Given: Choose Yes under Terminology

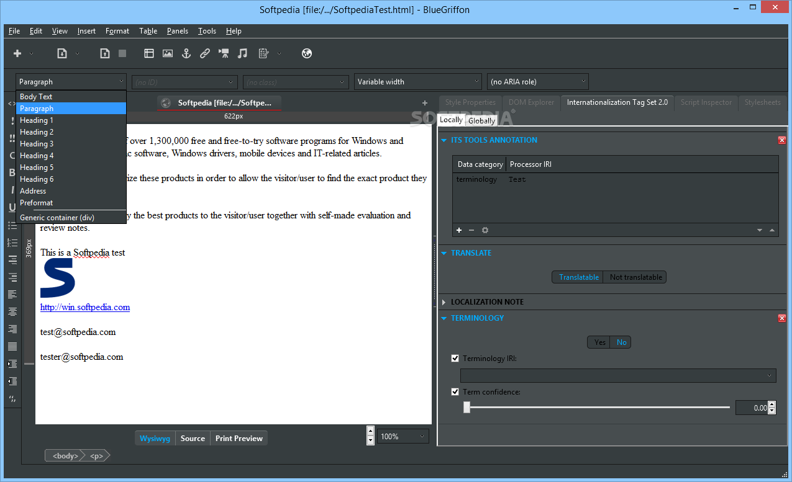Looking at the screenshot, I should point(599,342).
